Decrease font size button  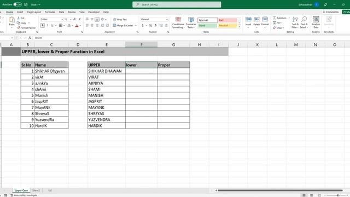(80, 20)
